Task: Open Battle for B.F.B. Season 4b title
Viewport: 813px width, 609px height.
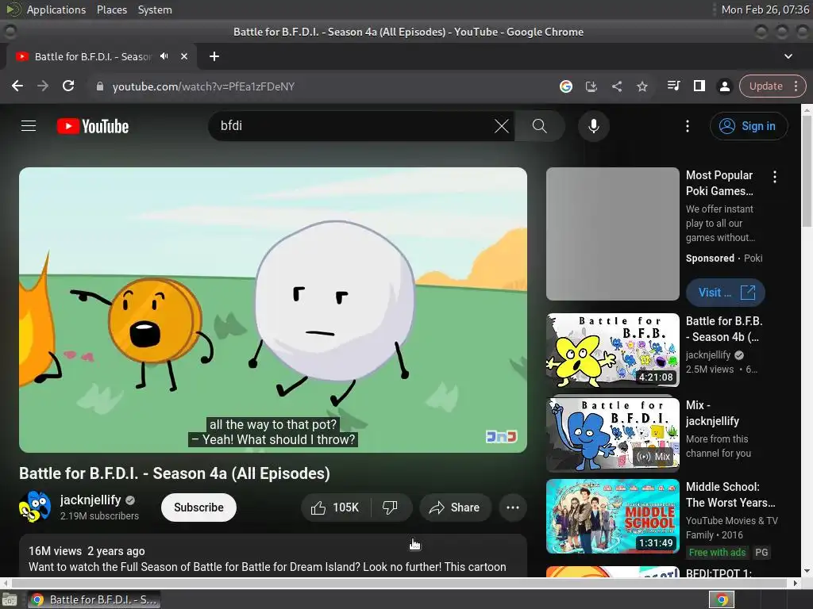Action: click(724, 329)
